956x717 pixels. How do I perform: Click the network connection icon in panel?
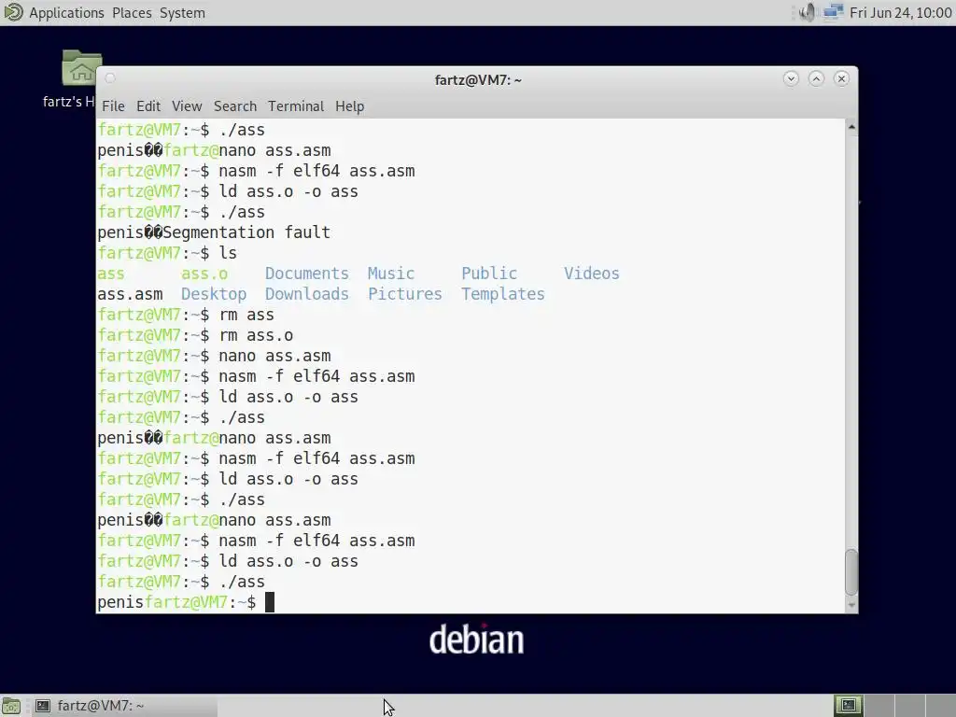coord(833,12)
